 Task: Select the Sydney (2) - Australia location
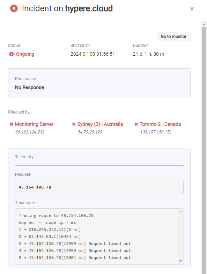[100, 124]
